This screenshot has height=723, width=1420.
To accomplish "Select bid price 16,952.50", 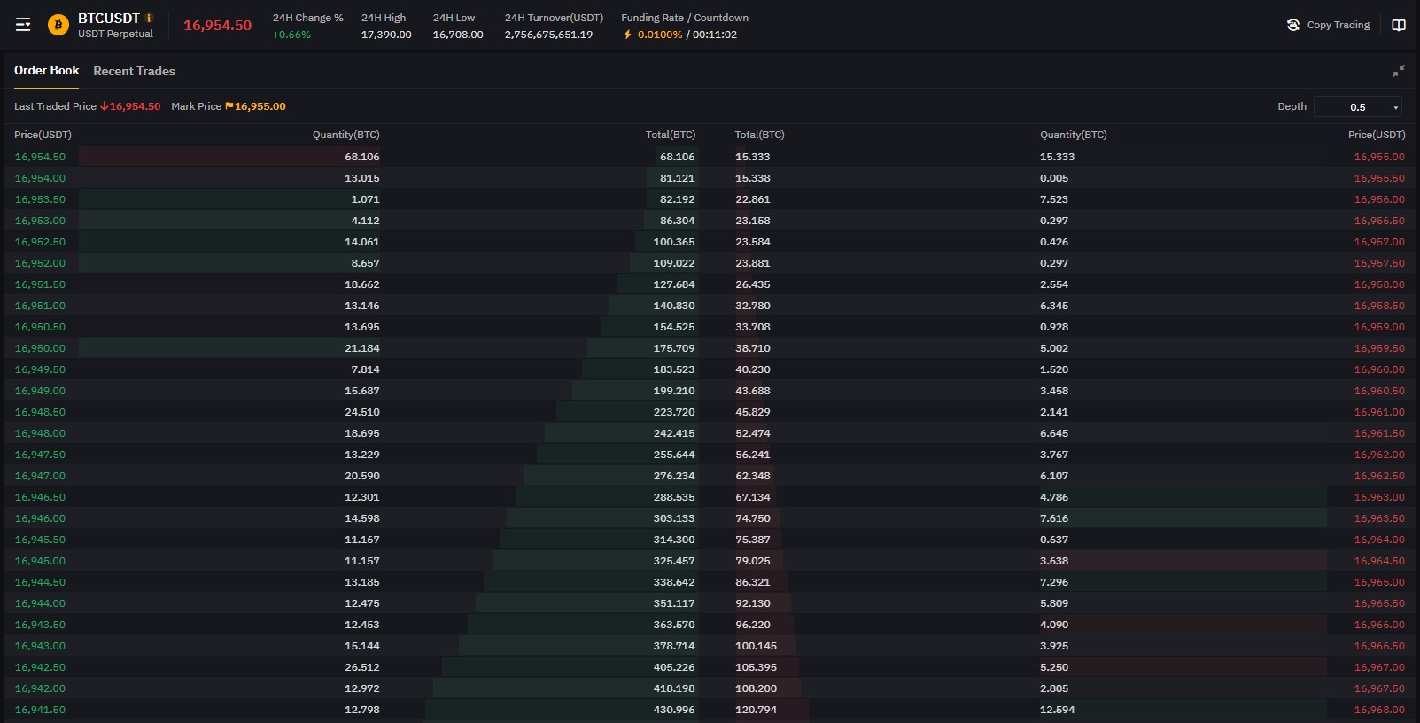I will click(40, 242).
